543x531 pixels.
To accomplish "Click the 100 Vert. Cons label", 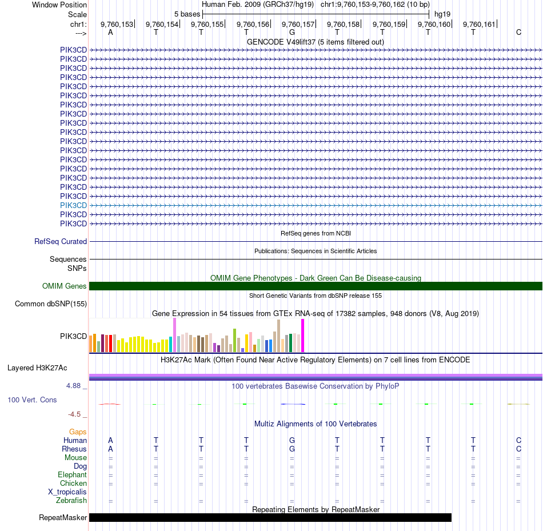I will click(32, 400).
